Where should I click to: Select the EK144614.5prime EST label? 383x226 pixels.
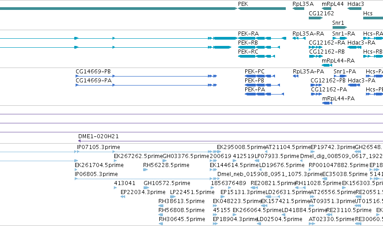[234, 165]
